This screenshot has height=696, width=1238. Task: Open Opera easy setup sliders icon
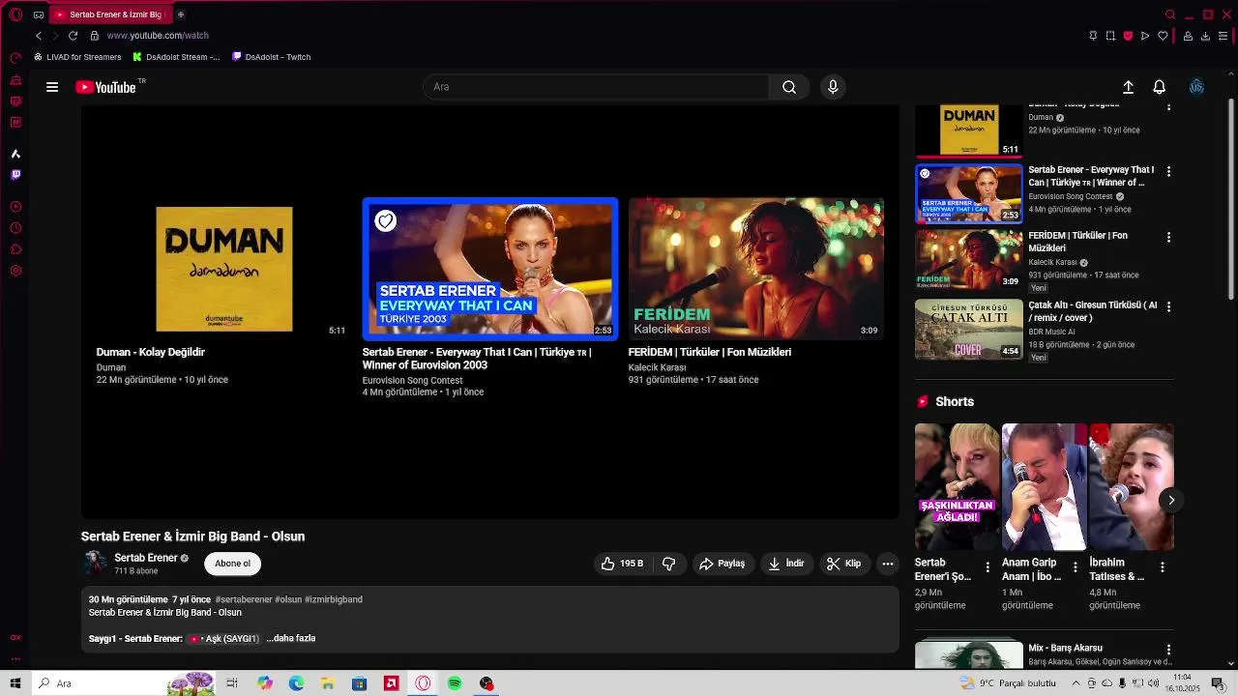tap(1223, 36)
